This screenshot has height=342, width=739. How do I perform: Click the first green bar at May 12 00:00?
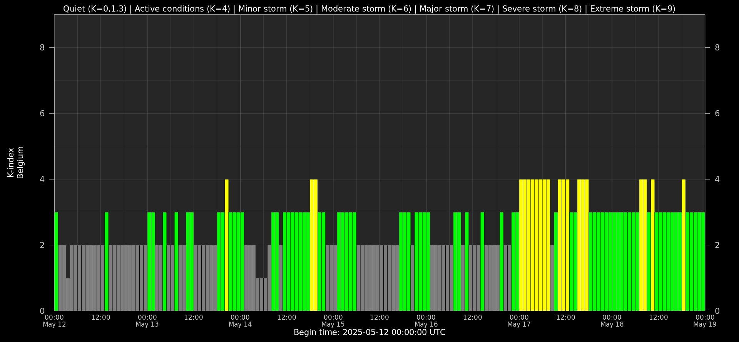point(56,262)
